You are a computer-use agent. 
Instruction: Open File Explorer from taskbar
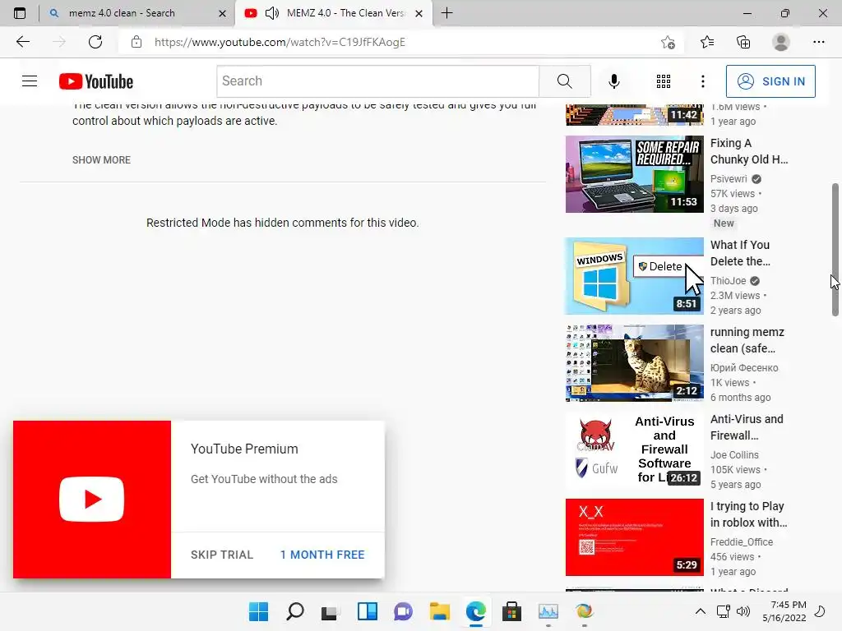pyautogui.click(x=440, y=611)
